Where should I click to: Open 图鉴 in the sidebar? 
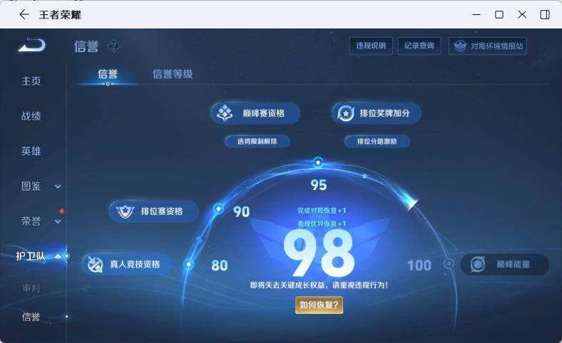pos(31,186)
